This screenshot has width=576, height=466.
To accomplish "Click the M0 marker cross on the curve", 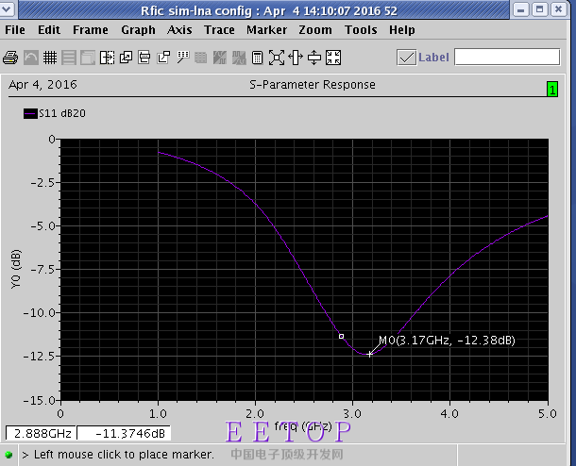I will pyautogui.click(x=369, y=354).
